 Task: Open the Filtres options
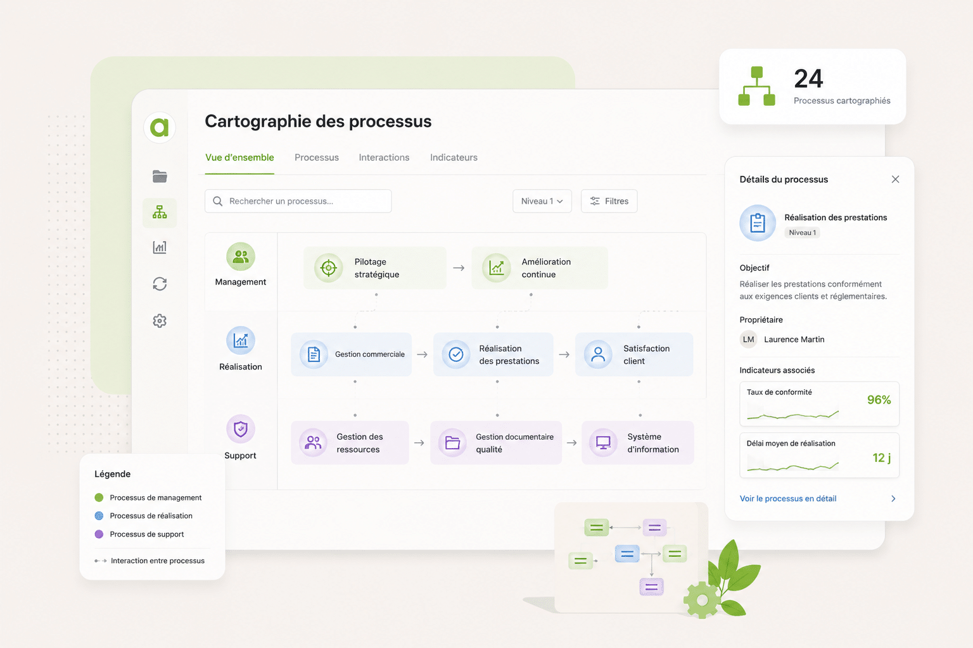[609, 201]
